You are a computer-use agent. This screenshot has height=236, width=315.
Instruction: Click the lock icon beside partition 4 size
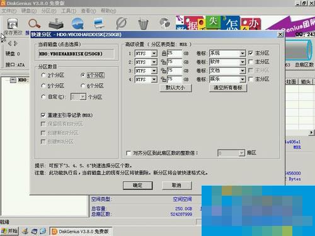(x=163, y=79)
